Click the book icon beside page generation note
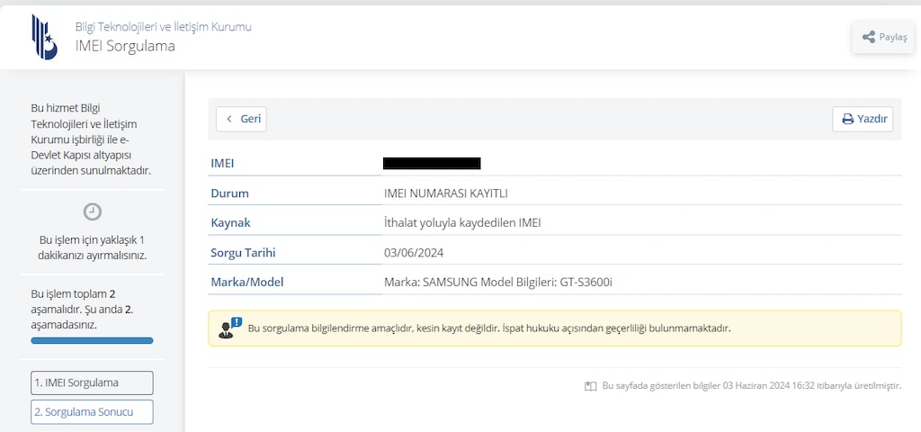The width and height of the screenshot is (921, 432). 590,386
